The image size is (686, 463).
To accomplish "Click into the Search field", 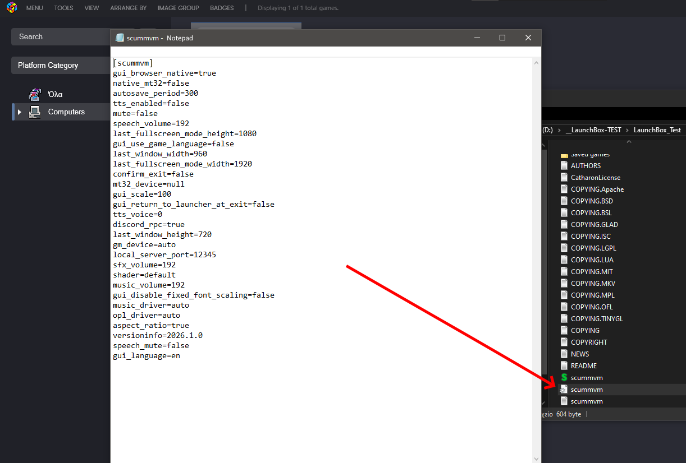I will 62,37.
